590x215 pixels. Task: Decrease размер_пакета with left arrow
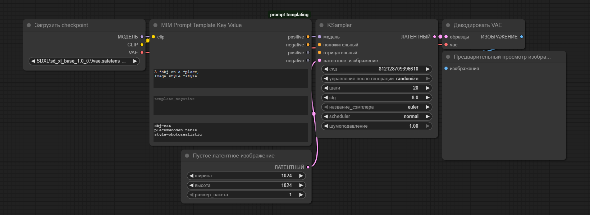click(x=191, y=195)
